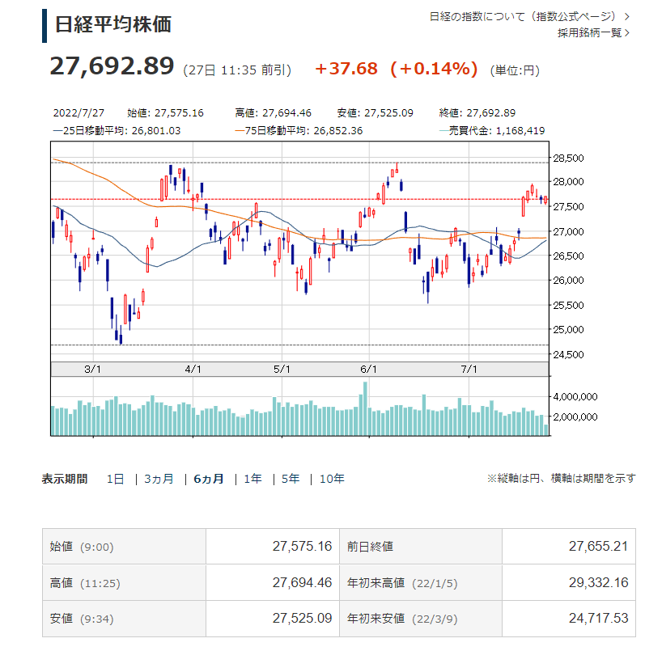Click the tallest volume bar near 6/1
The height and width of the screenshot is (651, 645).
click(x=365, y=408)
